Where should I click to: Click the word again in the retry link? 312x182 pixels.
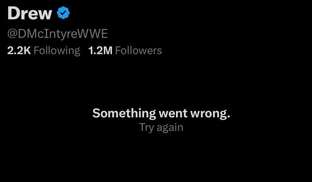169,128
